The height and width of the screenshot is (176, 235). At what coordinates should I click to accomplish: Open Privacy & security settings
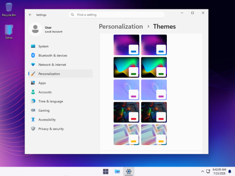click(x=61, y=129)
